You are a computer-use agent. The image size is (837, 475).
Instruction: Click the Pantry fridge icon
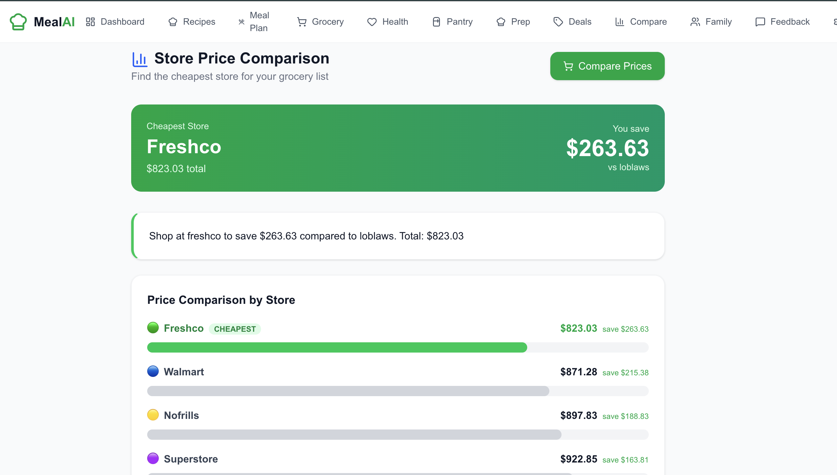[x=436, y=22]
